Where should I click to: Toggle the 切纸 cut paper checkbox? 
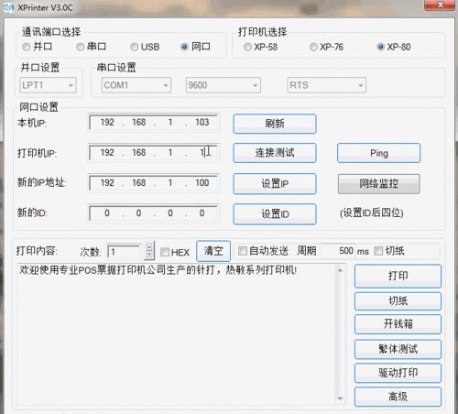(x=378, y=251)
